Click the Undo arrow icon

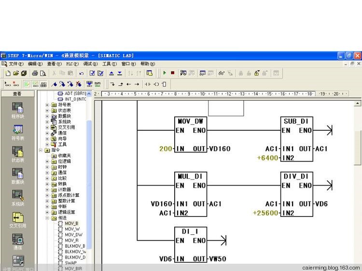tap(82, 73)
